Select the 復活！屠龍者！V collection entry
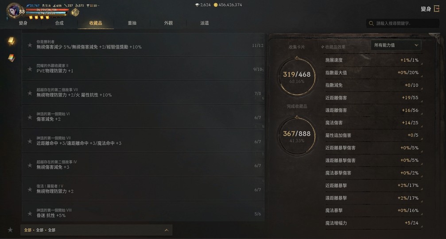Image resolution: width=446 pixels, height=239 pixels. [x=143, y=189]
